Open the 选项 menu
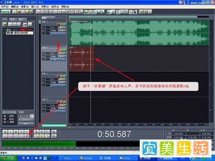Viewport: 215px width, 161px height. pos(55,6)
